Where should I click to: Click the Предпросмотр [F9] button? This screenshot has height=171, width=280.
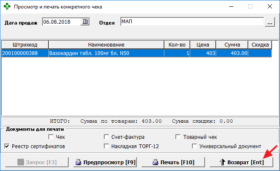click(x=105, y=162)
